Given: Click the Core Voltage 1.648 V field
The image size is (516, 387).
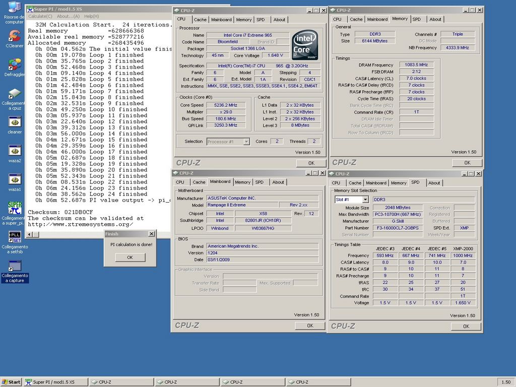Looking at the screenshot, I should 275,55.
